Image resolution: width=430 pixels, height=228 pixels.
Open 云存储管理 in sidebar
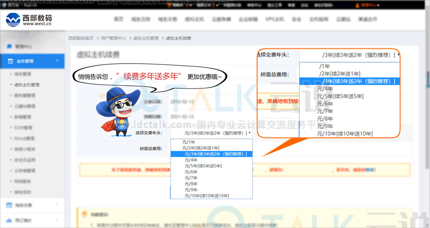coord(25,170)
